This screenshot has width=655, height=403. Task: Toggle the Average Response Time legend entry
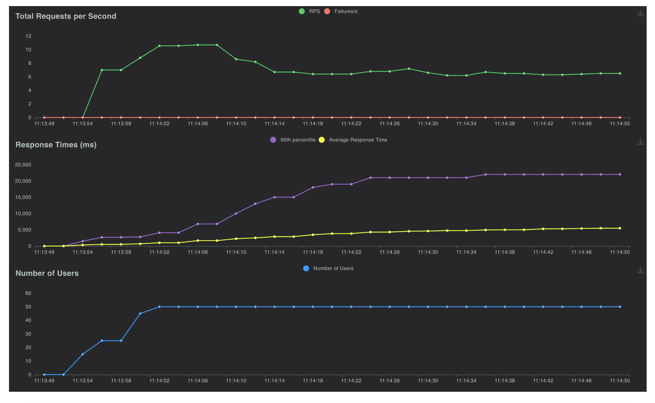tap(353, 140)
